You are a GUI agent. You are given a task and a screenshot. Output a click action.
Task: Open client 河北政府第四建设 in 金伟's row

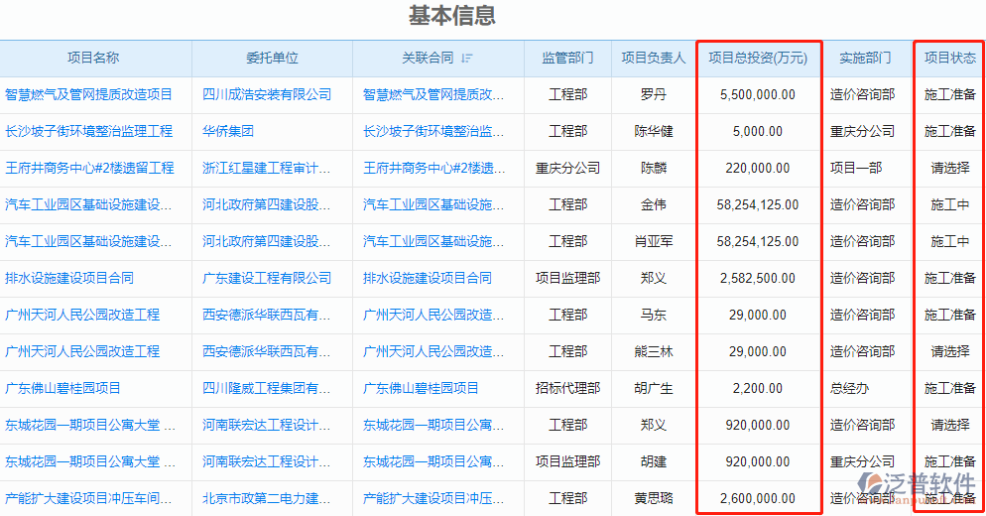click(266, 204)
